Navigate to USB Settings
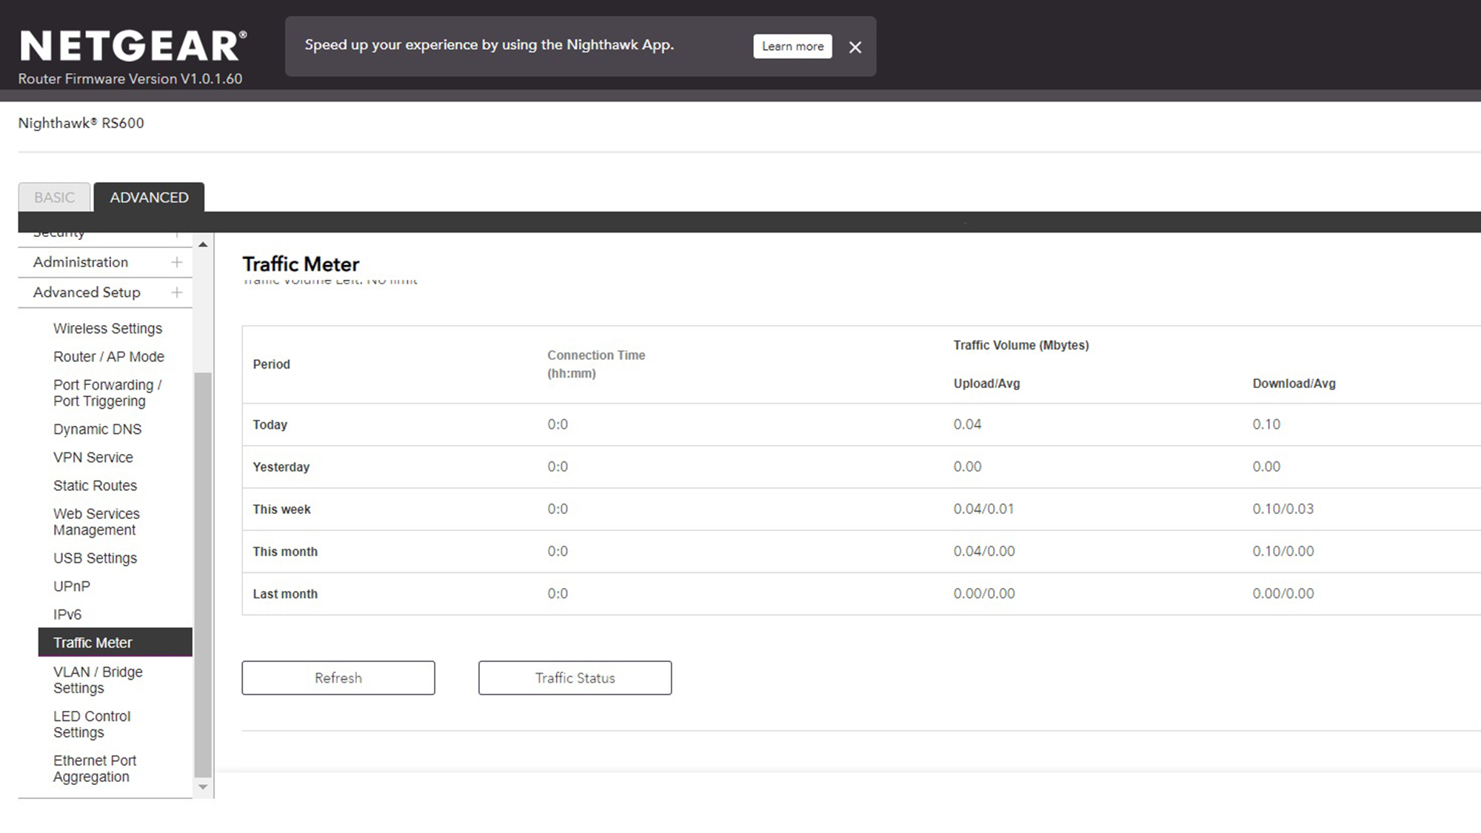 (x=95, y=558)
